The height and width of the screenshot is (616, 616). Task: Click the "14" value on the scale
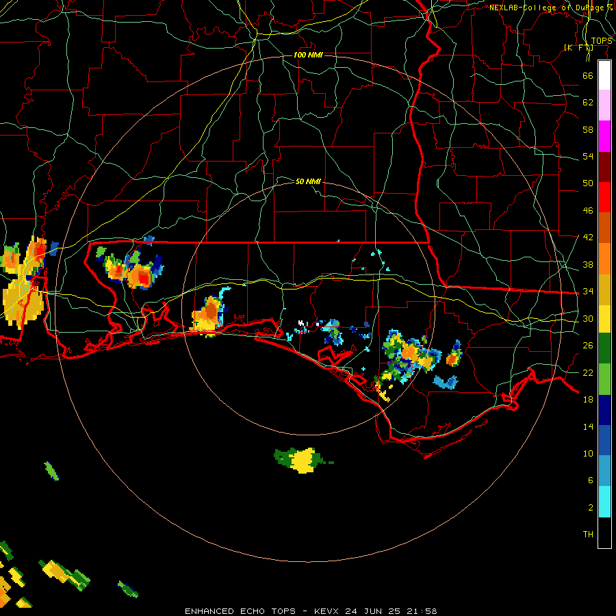588,426
